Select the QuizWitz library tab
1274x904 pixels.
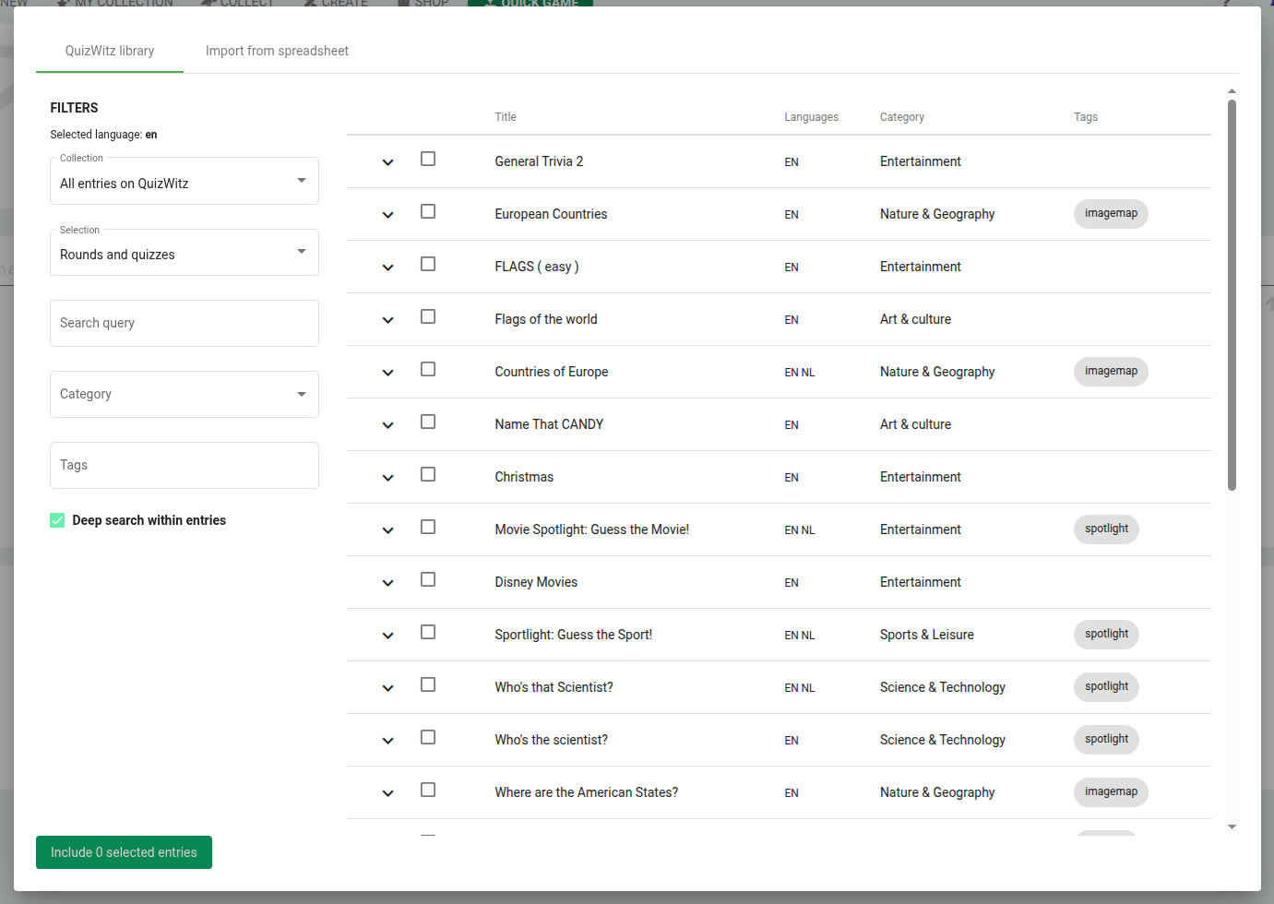pos(110,51)
